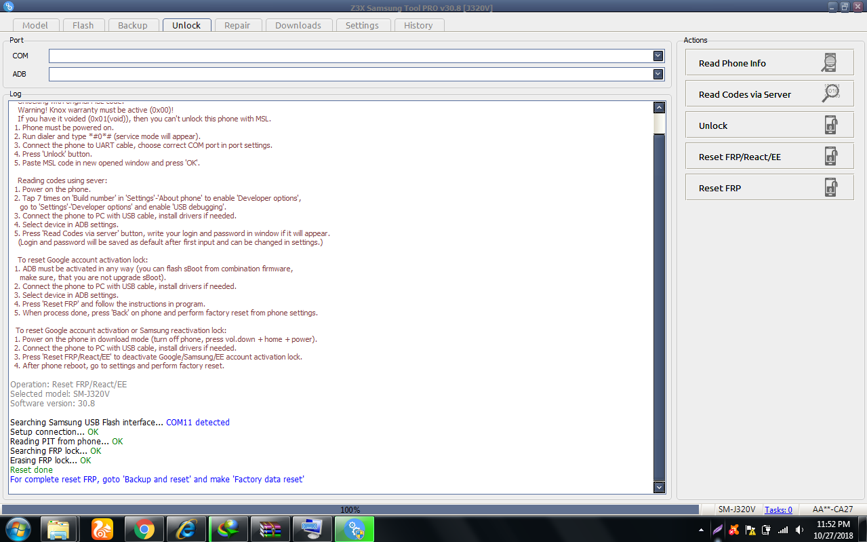Switch to the Flash tab
Viewport: 867px width, 542px height.
[x=83, y=25]
